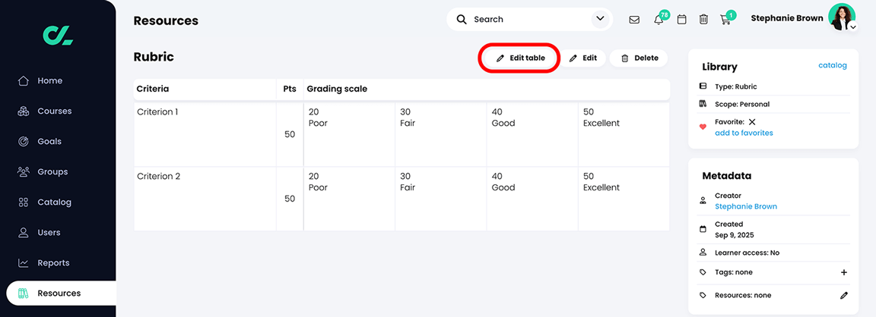Select the Criterion 1 cell
The image size is (876, 317).
click(x=205, y=134)
